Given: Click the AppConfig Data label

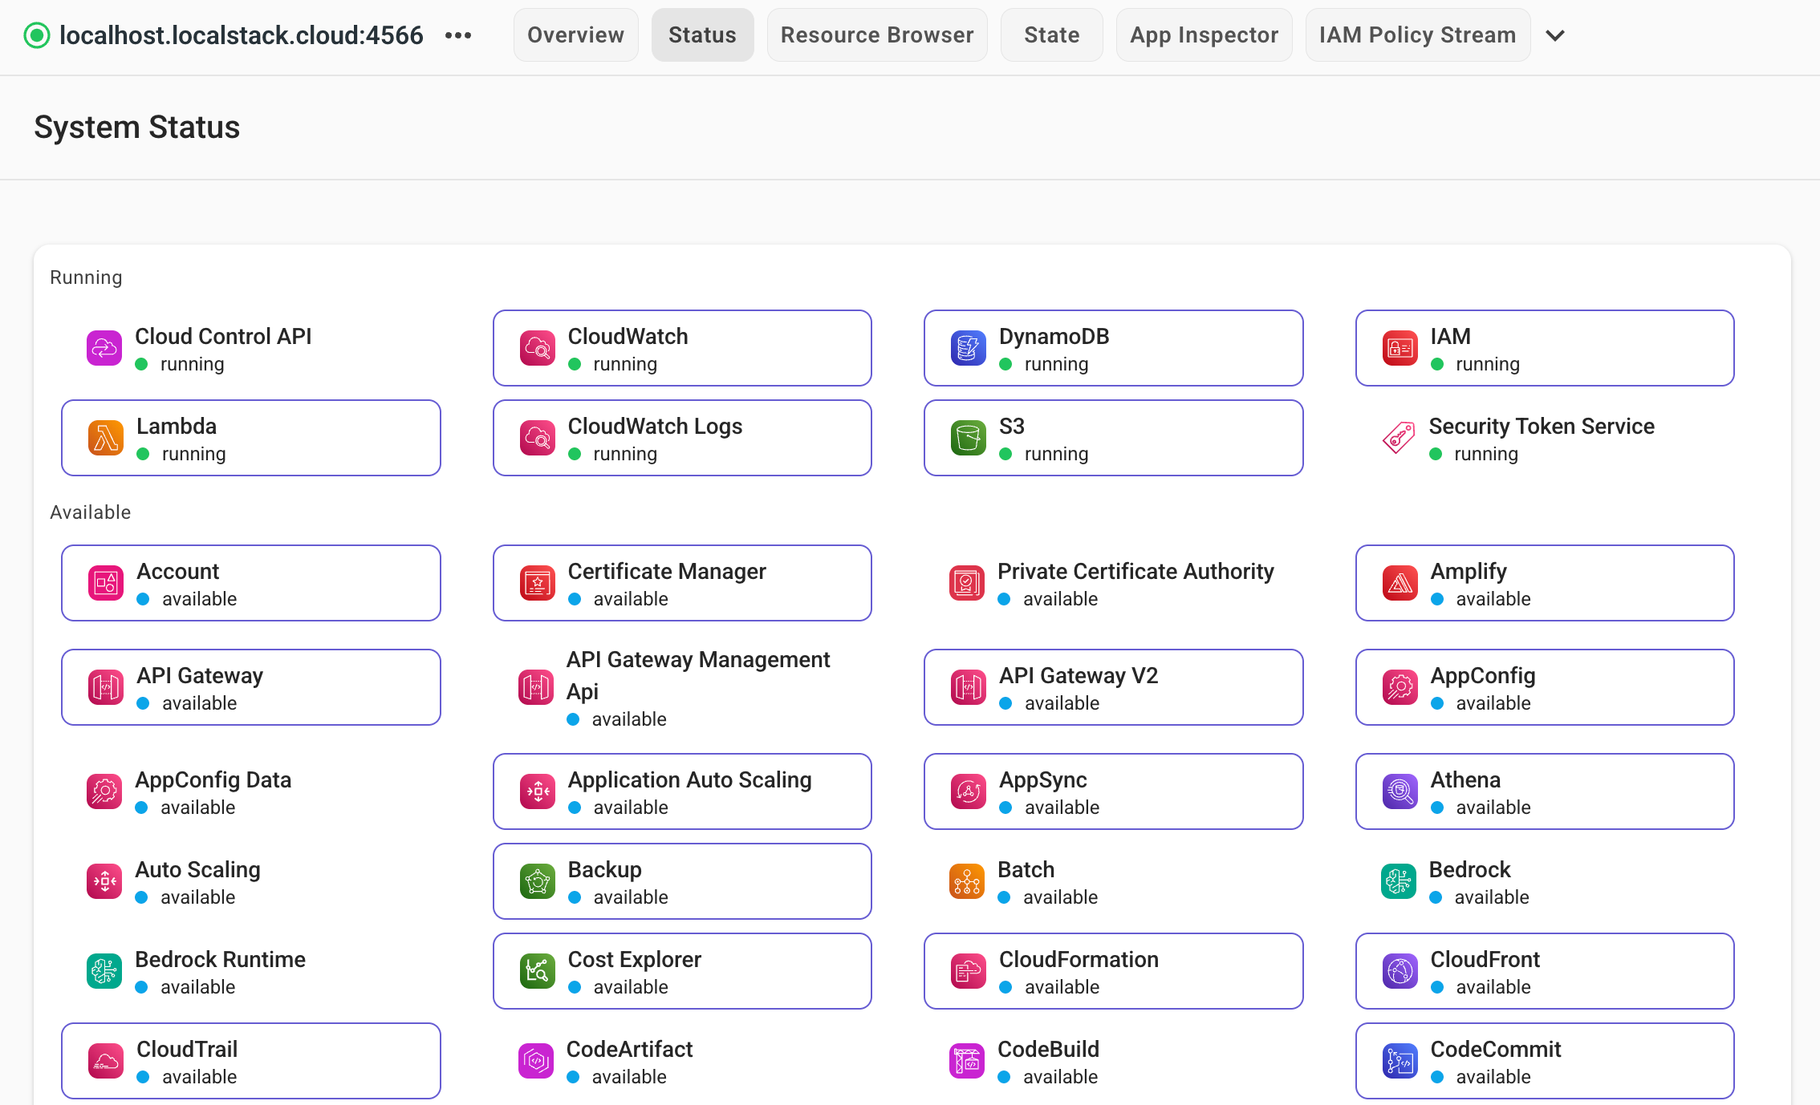Looking at the screenshot, I should coord(213,779).
